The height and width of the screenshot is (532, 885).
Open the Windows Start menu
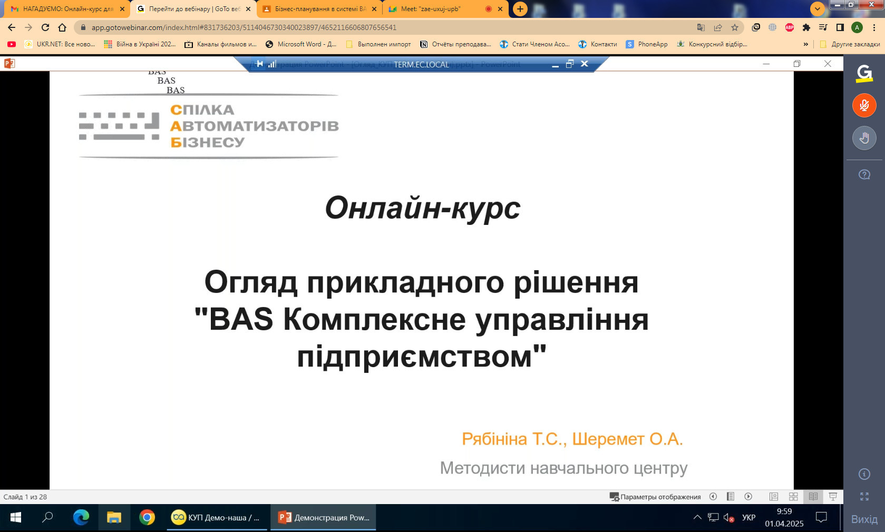[15, 518]
